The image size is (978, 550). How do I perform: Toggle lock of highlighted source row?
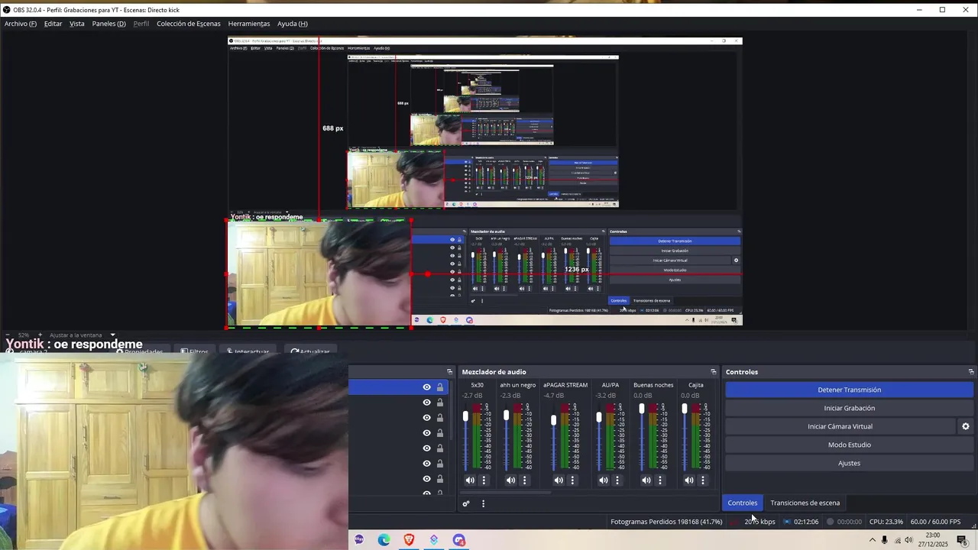point(440,387)
